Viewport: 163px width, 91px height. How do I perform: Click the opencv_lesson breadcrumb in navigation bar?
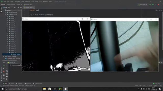11,5
